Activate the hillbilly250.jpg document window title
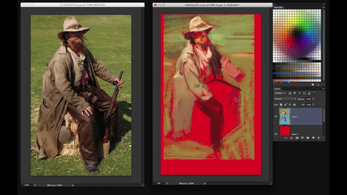 pos(84,5)
